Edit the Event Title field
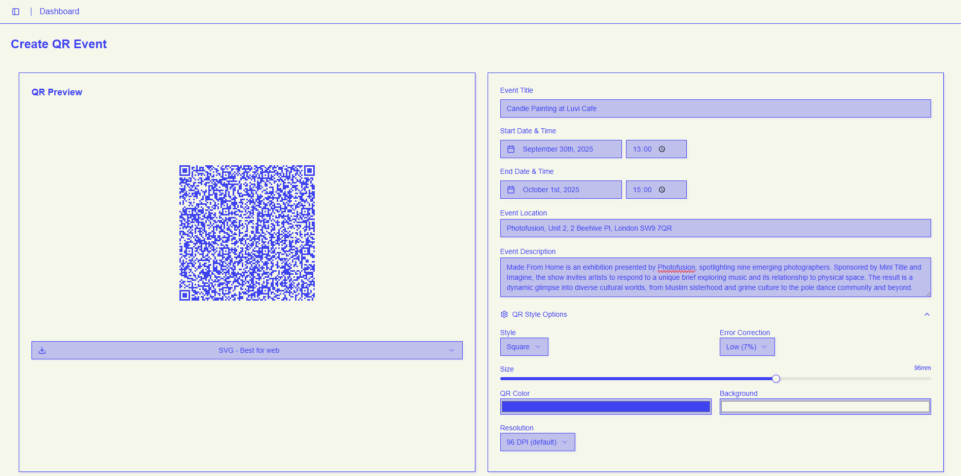The height and width of the screenshot is (476, 961). pos(715,108)
